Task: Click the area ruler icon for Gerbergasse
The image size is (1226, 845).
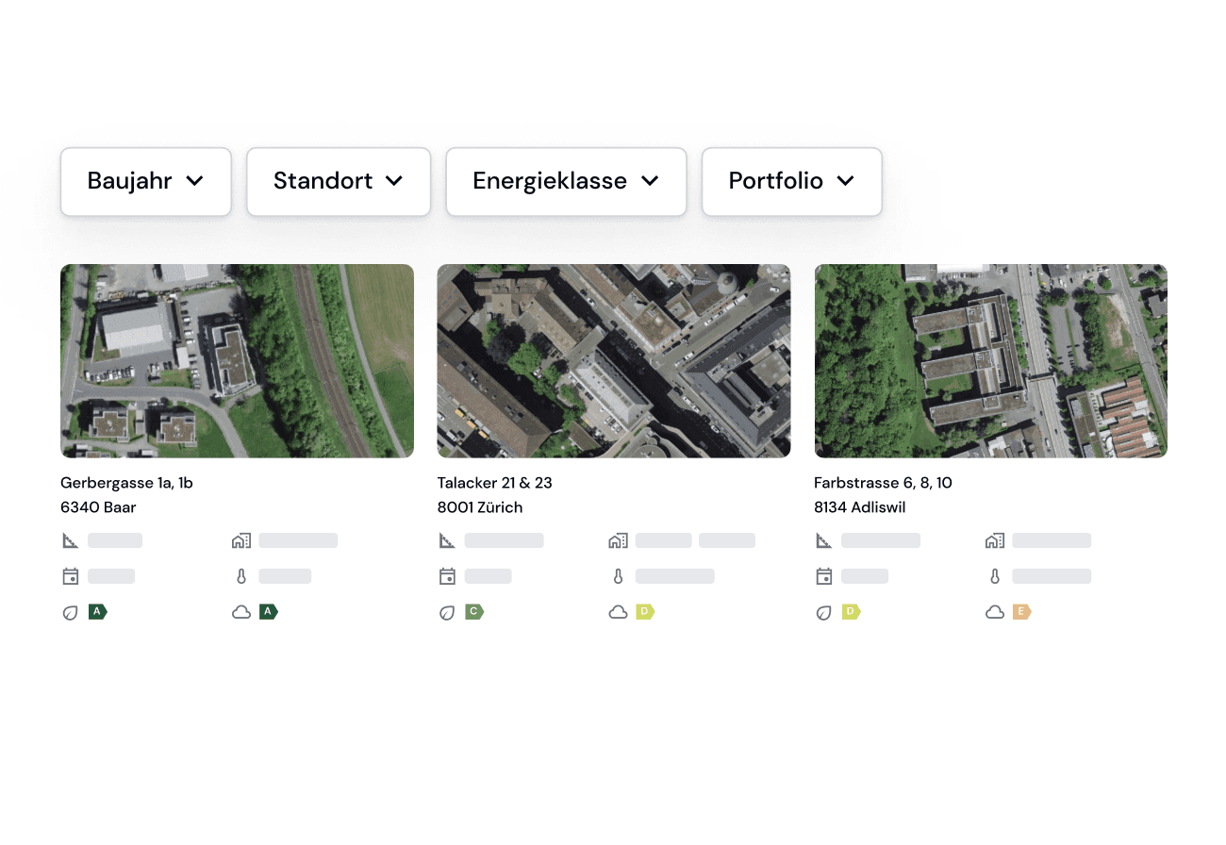Action: click(x=70, y=540)
